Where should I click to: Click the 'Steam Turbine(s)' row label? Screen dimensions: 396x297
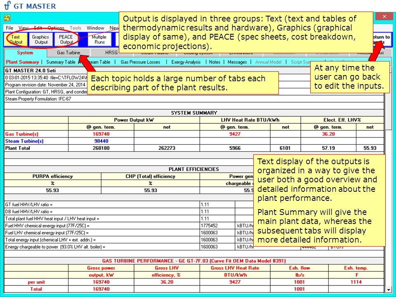pos(24,141)
